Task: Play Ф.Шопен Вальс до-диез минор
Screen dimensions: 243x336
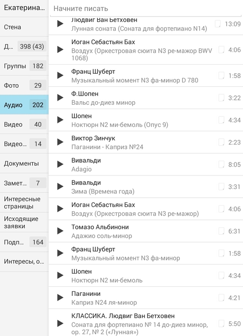Action: coord(61,98)
